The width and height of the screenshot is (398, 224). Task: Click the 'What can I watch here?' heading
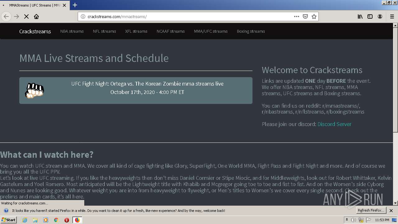pyautogui.click(x=47, y=155)
